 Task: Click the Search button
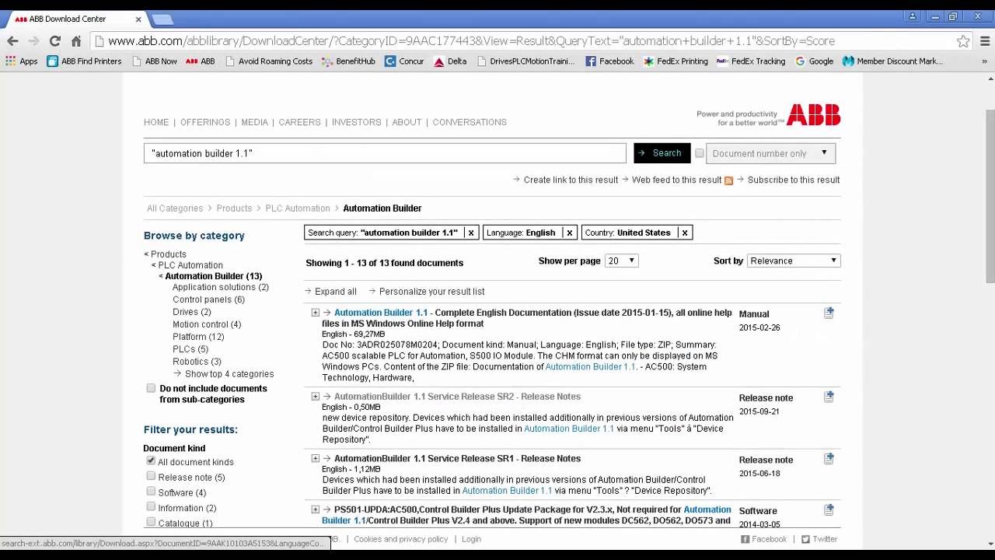click(x=662, y=153)
